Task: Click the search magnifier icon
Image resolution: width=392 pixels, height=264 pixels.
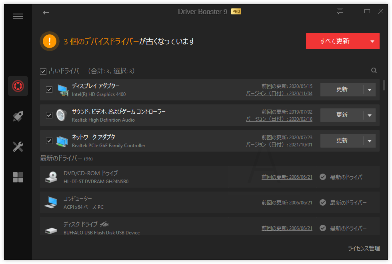Action: tap(374, 70)
